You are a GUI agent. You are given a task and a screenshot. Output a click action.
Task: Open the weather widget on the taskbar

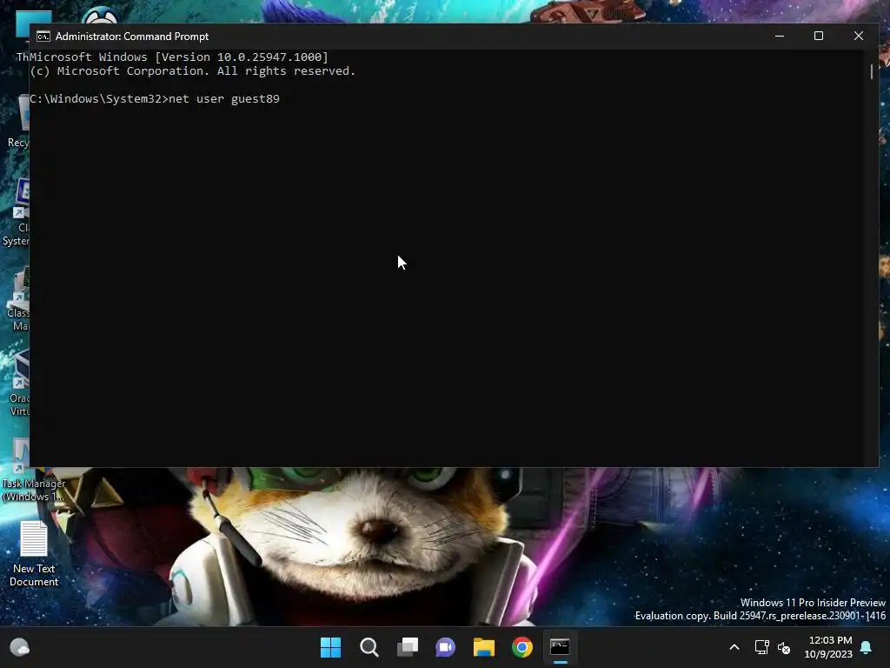20,647
